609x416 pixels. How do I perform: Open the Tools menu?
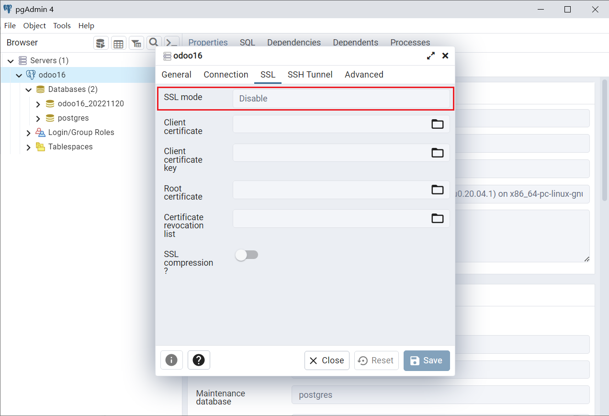tap(62, 26)
